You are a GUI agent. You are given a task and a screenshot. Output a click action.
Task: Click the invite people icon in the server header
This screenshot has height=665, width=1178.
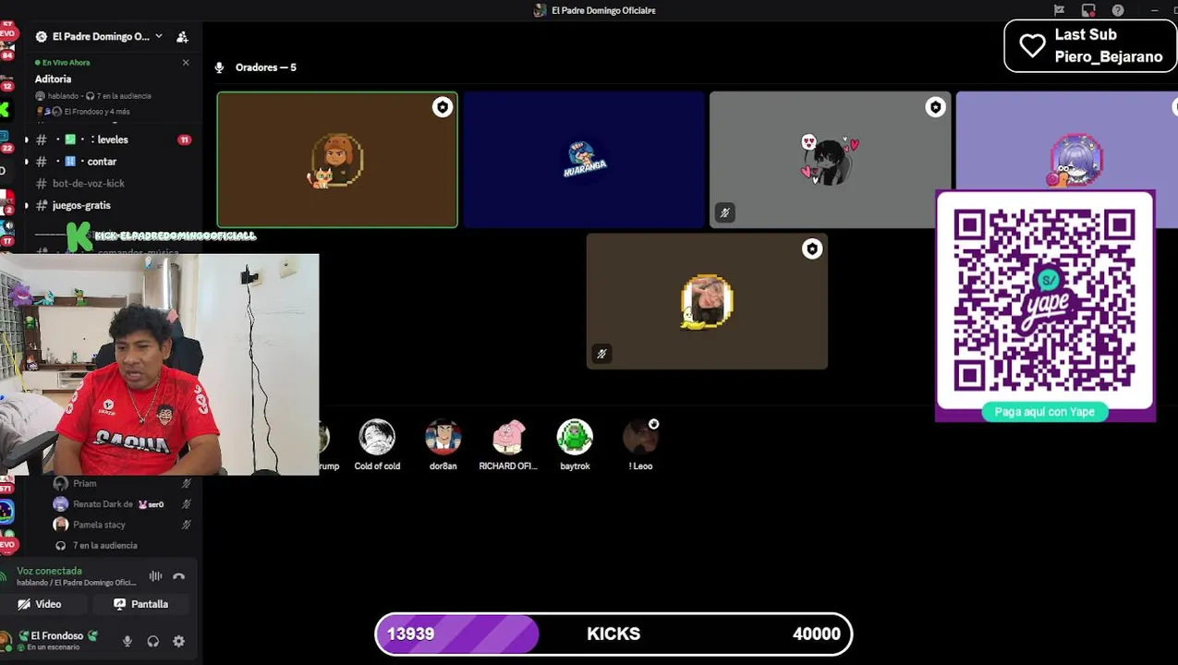coord(182,37)
